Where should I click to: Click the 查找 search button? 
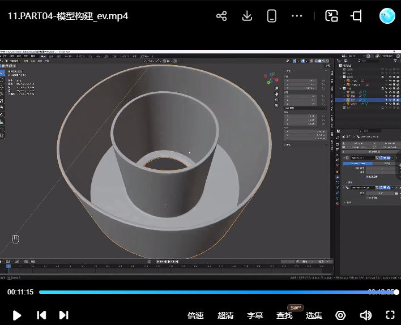[x=284, y=315]
